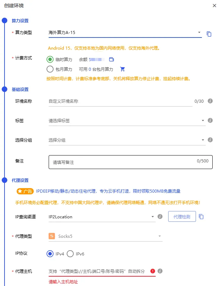
Task: Click info icon beside 环境名称 field
Action: [x=210, y=101]
